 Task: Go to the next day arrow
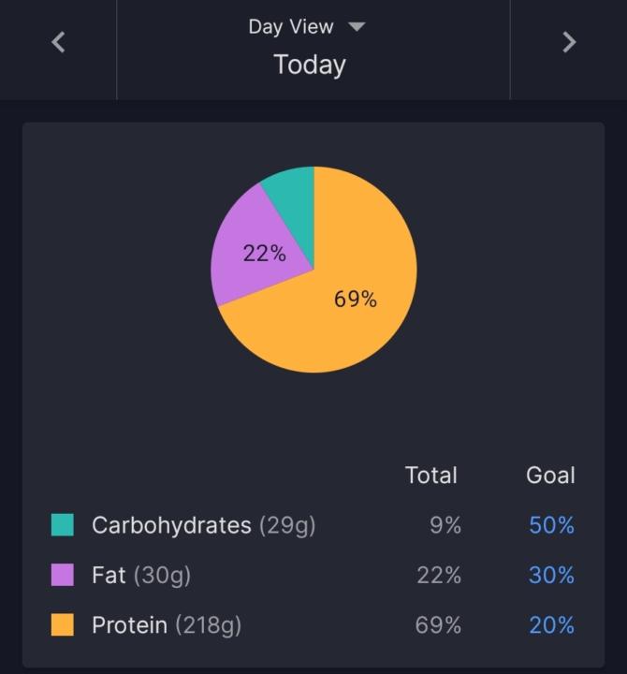pos(568,42)
